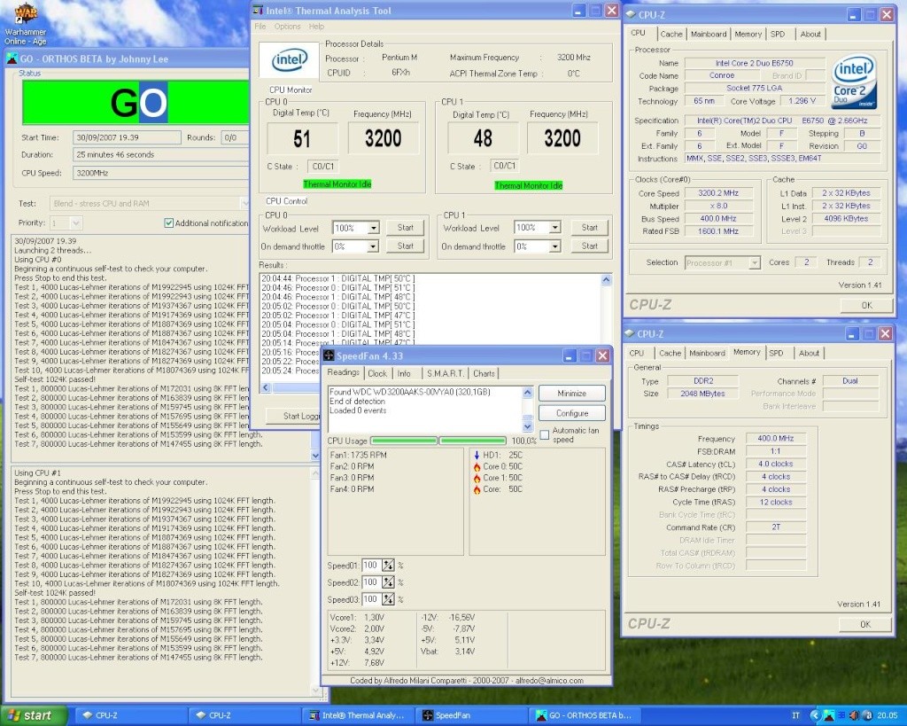This screenshot has width=907, height=726.
Task: Click the Intel Core 2 Duo logo in CPU-Z
Action: click(855, 81)
